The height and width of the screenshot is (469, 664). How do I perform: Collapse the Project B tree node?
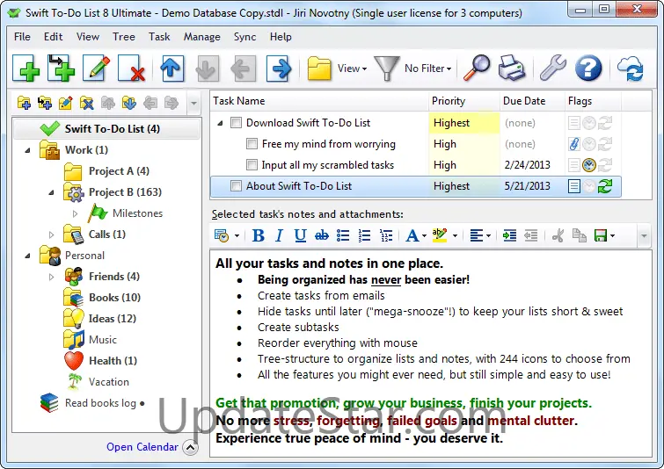(x=52, y=192)
